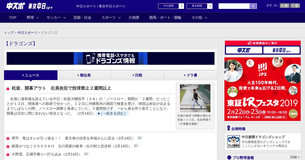Open article 大野奨、正捕手獲りへ打ち込み
Viewport: 305px width, 160px height.
point(46,154)
